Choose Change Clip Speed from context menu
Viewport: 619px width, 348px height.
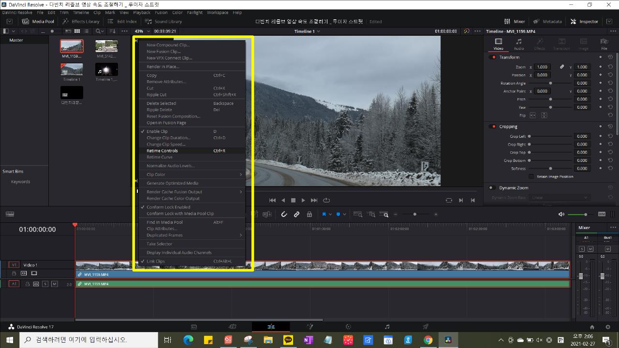pos(192,145)
